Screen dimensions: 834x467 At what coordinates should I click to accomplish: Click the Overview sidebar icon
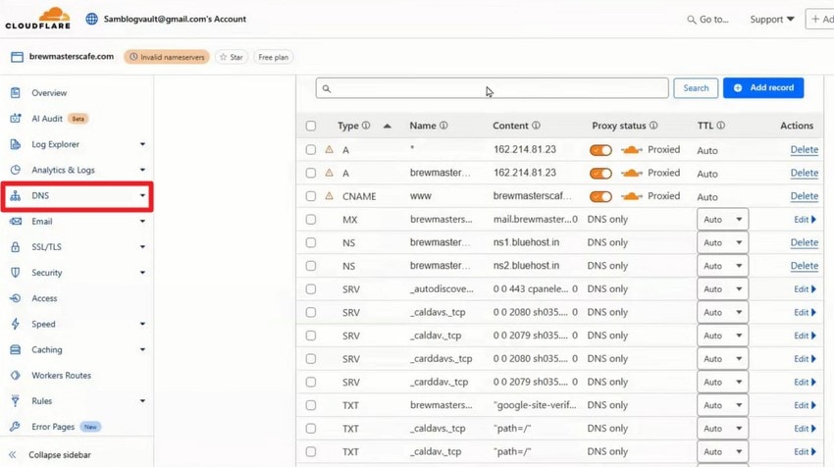click(x=16, y=92)
